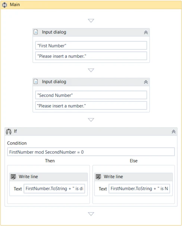
Task: Click the drop arrow above the If activity
Action: 91,120
